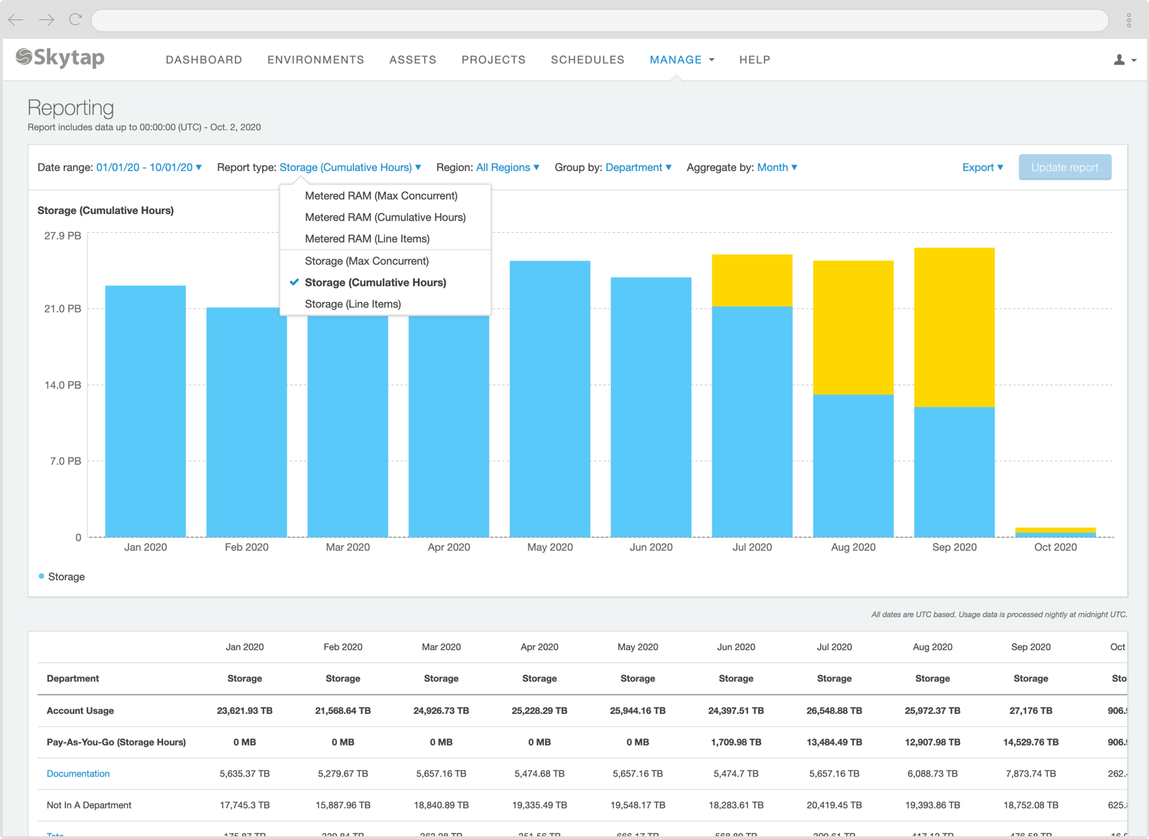Open the Documentation department link
The width and height of the screenshot is (1149, 839).
pyautogui.click(x=78, y=774)
